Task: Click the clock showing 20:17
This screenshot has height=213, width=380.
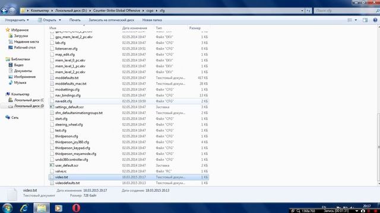Action: click(367, 206)
